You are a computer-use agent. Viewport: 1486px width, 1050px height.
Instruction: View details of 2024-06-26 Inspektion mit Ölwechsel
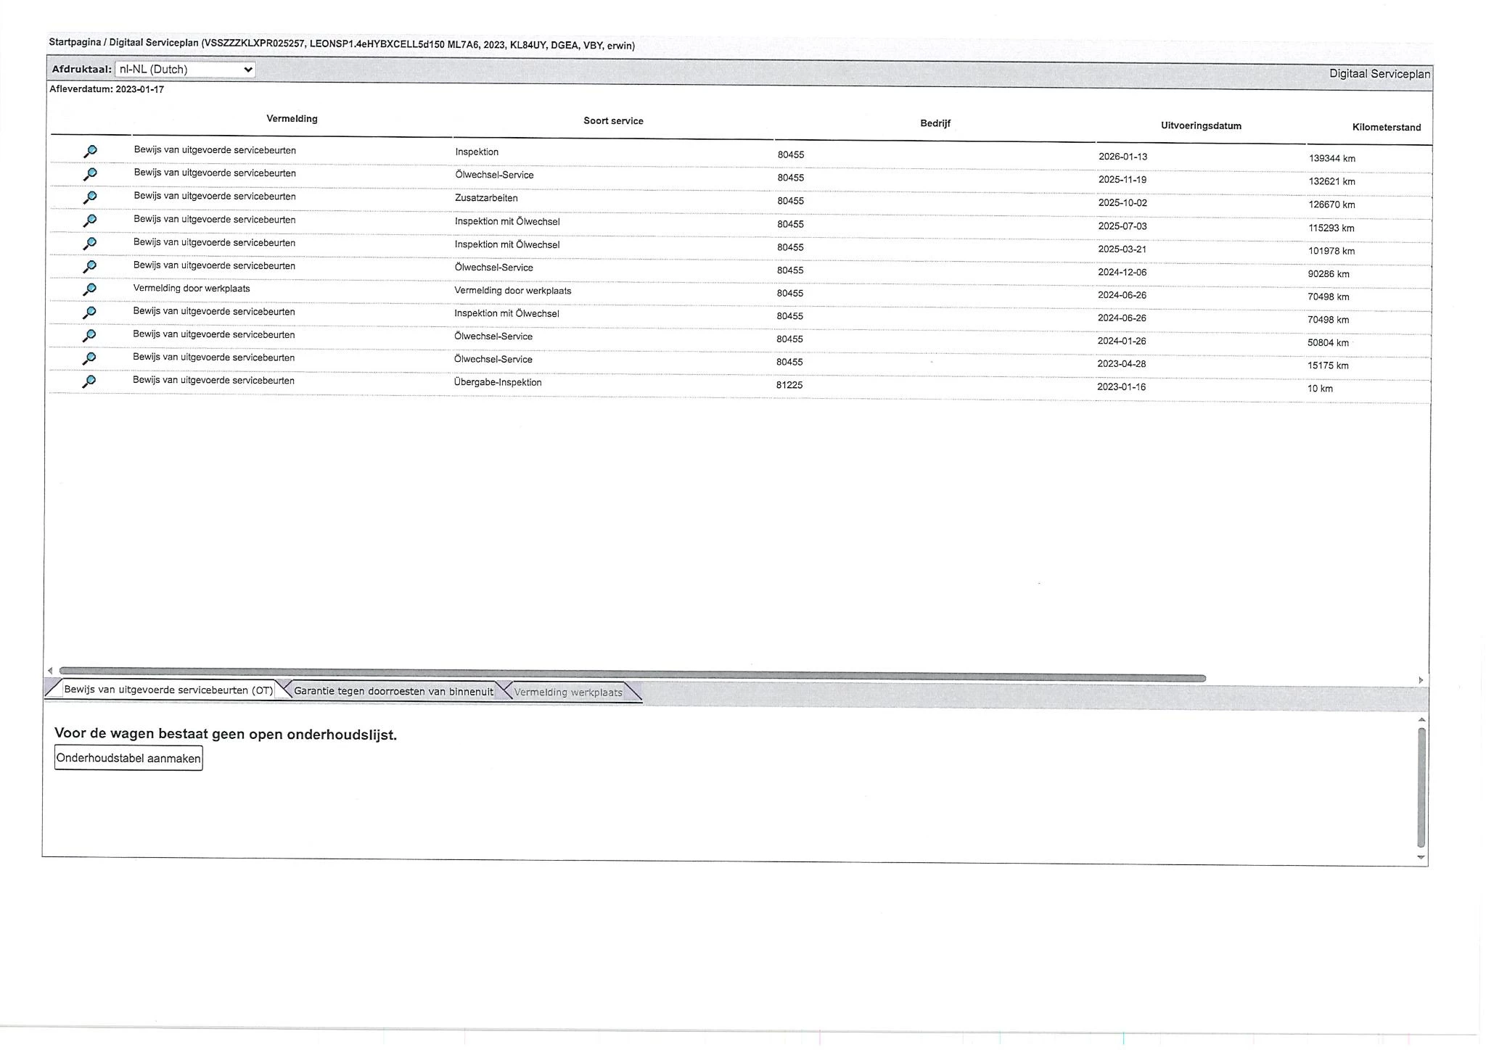click(x=89, y=313)
